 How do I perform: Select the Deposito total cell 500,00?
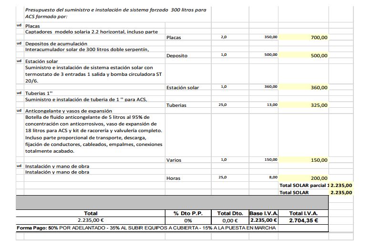(x=303, y=55)
